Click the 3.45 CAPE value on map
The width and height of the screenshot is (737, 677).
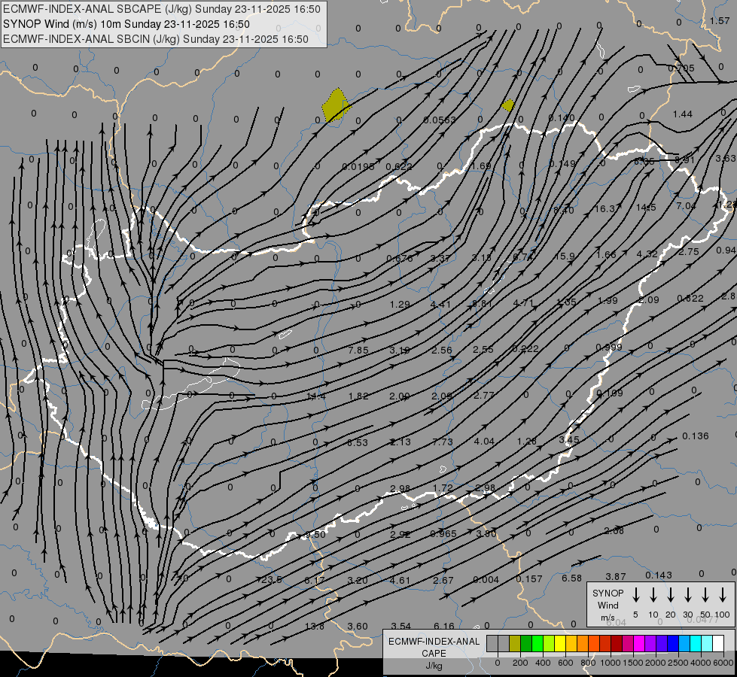pyautogui.click(x=569, y=440)
